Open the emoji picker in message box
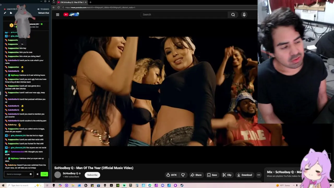The width and height of the screenshot is (334, 188). point(31,174)
